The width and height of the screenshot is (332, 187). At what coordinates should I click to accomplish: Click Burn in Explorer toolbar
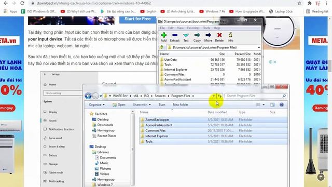(162, 105)
